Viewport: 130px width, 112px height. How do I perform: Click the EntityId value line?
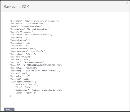pos(28,62)
